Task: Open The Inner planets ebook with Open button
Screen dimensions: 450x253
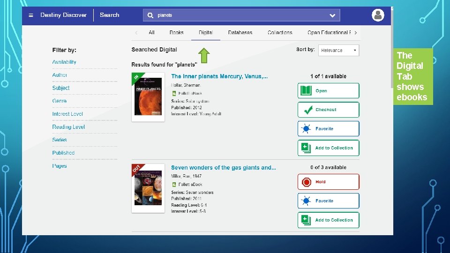Action: 328,90
